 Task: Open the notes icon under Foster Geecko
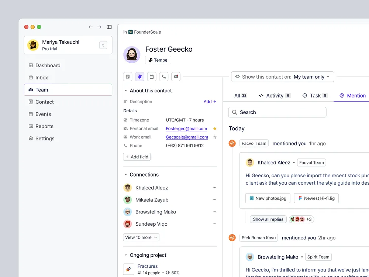[x=128, y=77]
